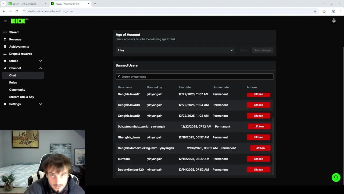Lift ban for 0ck_streamhub_world

[259, 126]
